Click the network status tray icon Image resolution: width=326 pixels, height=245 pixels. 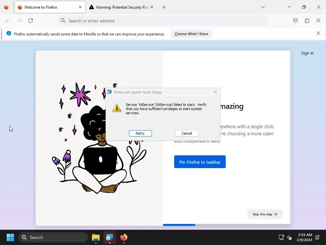281,237
